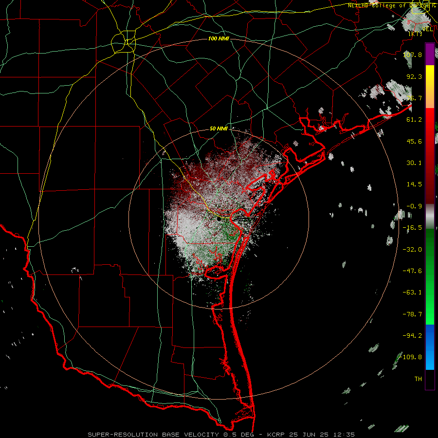
Task: Select the -32.0 velocity legend value
Action: [412, 250]
